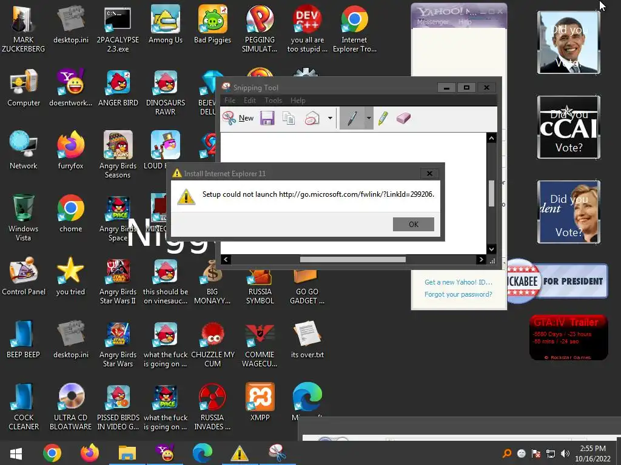Copy the snip using the copy icon
Screen dimensions: 621x465
tap(289, 118)
